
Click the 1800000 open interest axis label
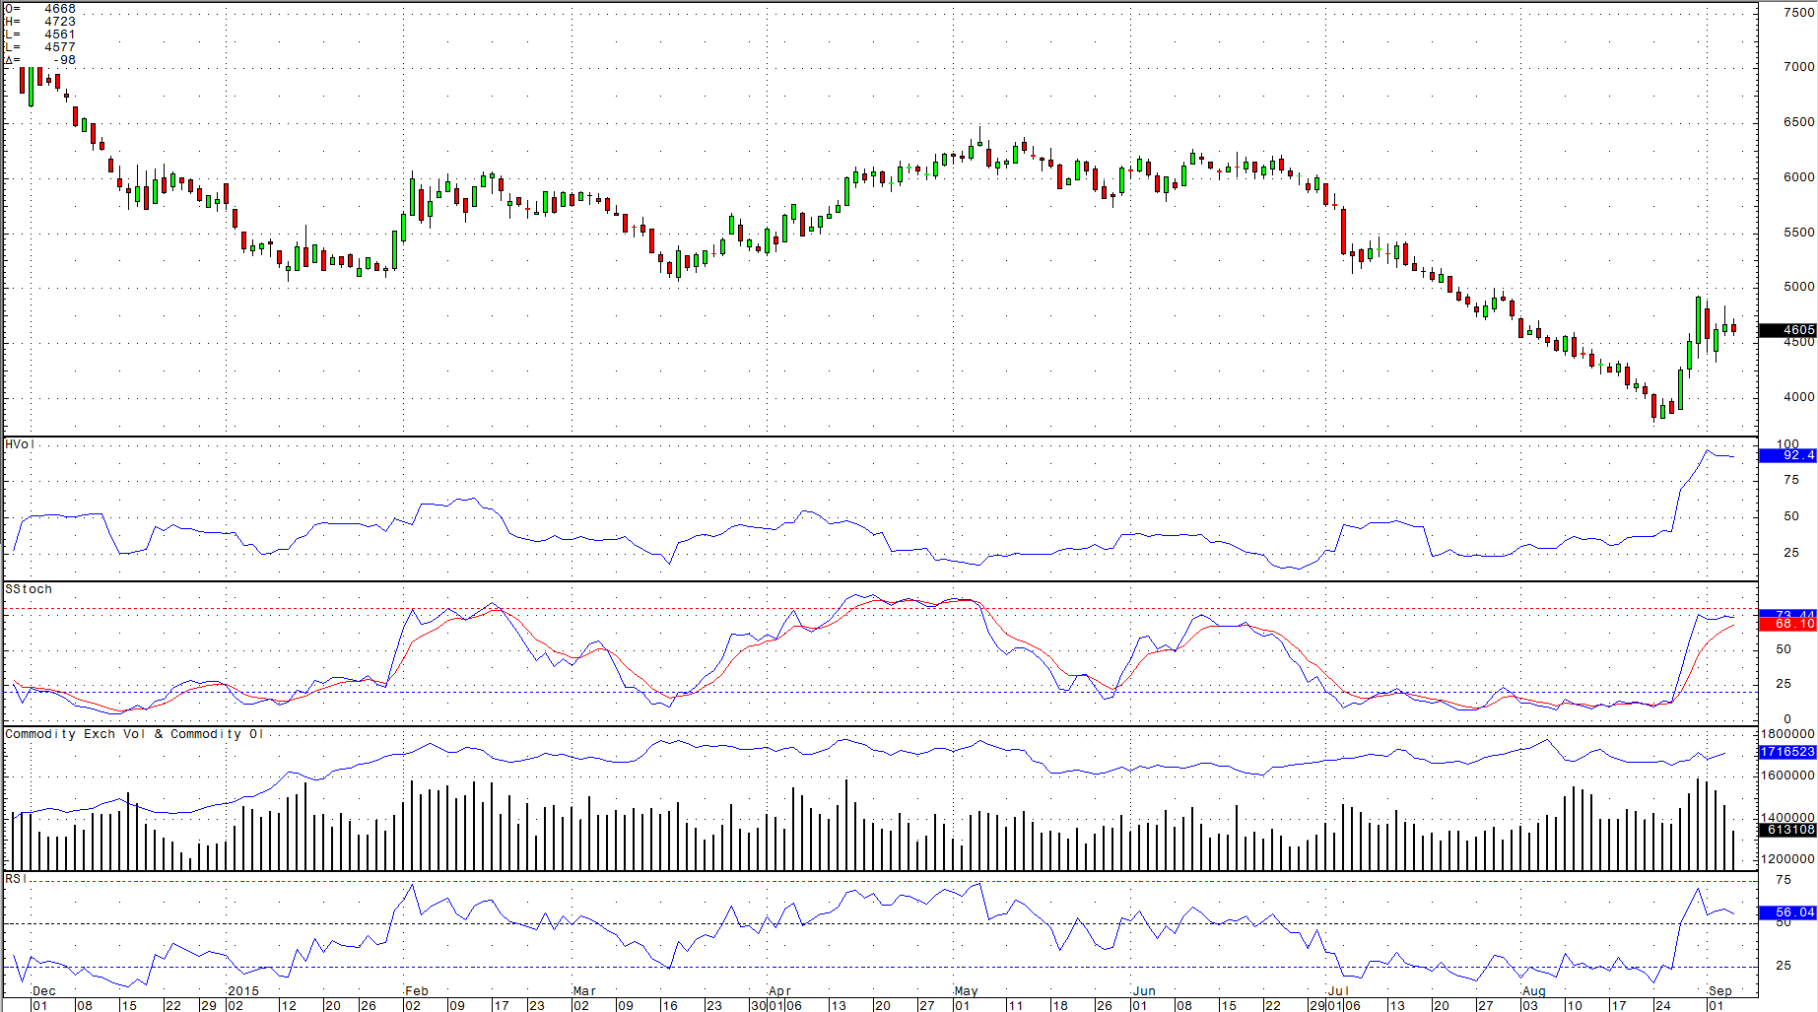point(1787,734)
